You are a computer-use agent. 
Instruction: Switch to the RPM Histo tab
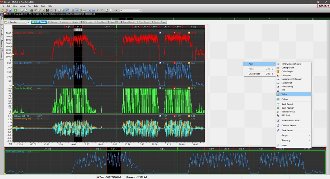tap(86, 22)
